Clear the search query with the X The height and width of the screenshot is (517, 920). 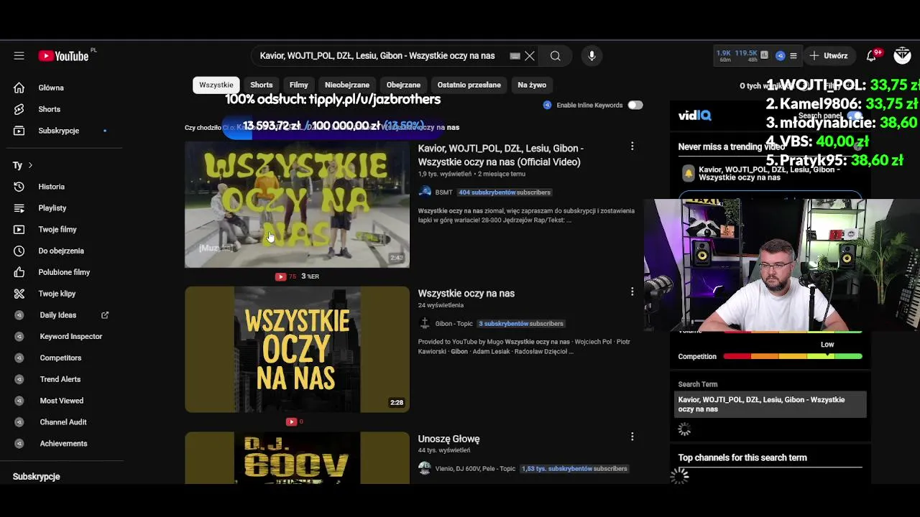point(530,56)
